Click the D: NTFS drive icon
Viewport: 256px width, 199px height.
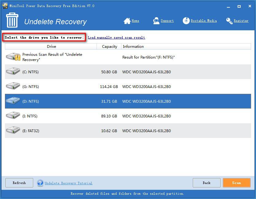[x=13, y=101]
